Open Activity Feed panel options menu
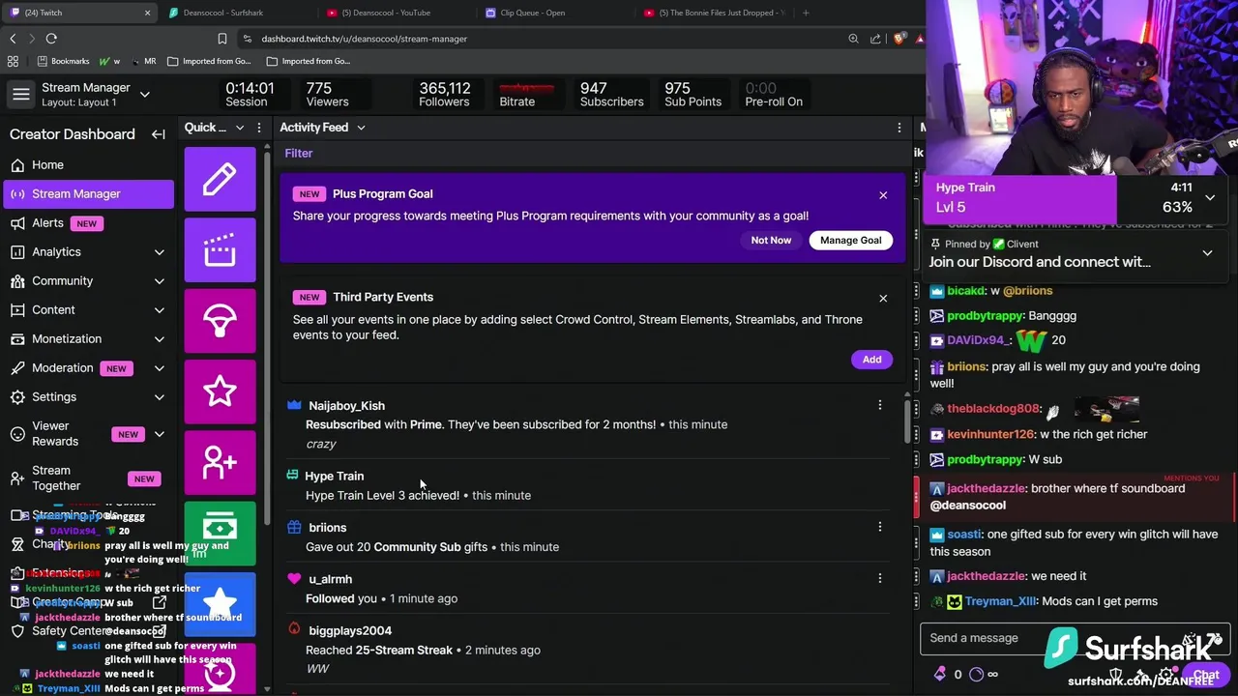The width and height of the screenshot is (1238, 696). 899,128
